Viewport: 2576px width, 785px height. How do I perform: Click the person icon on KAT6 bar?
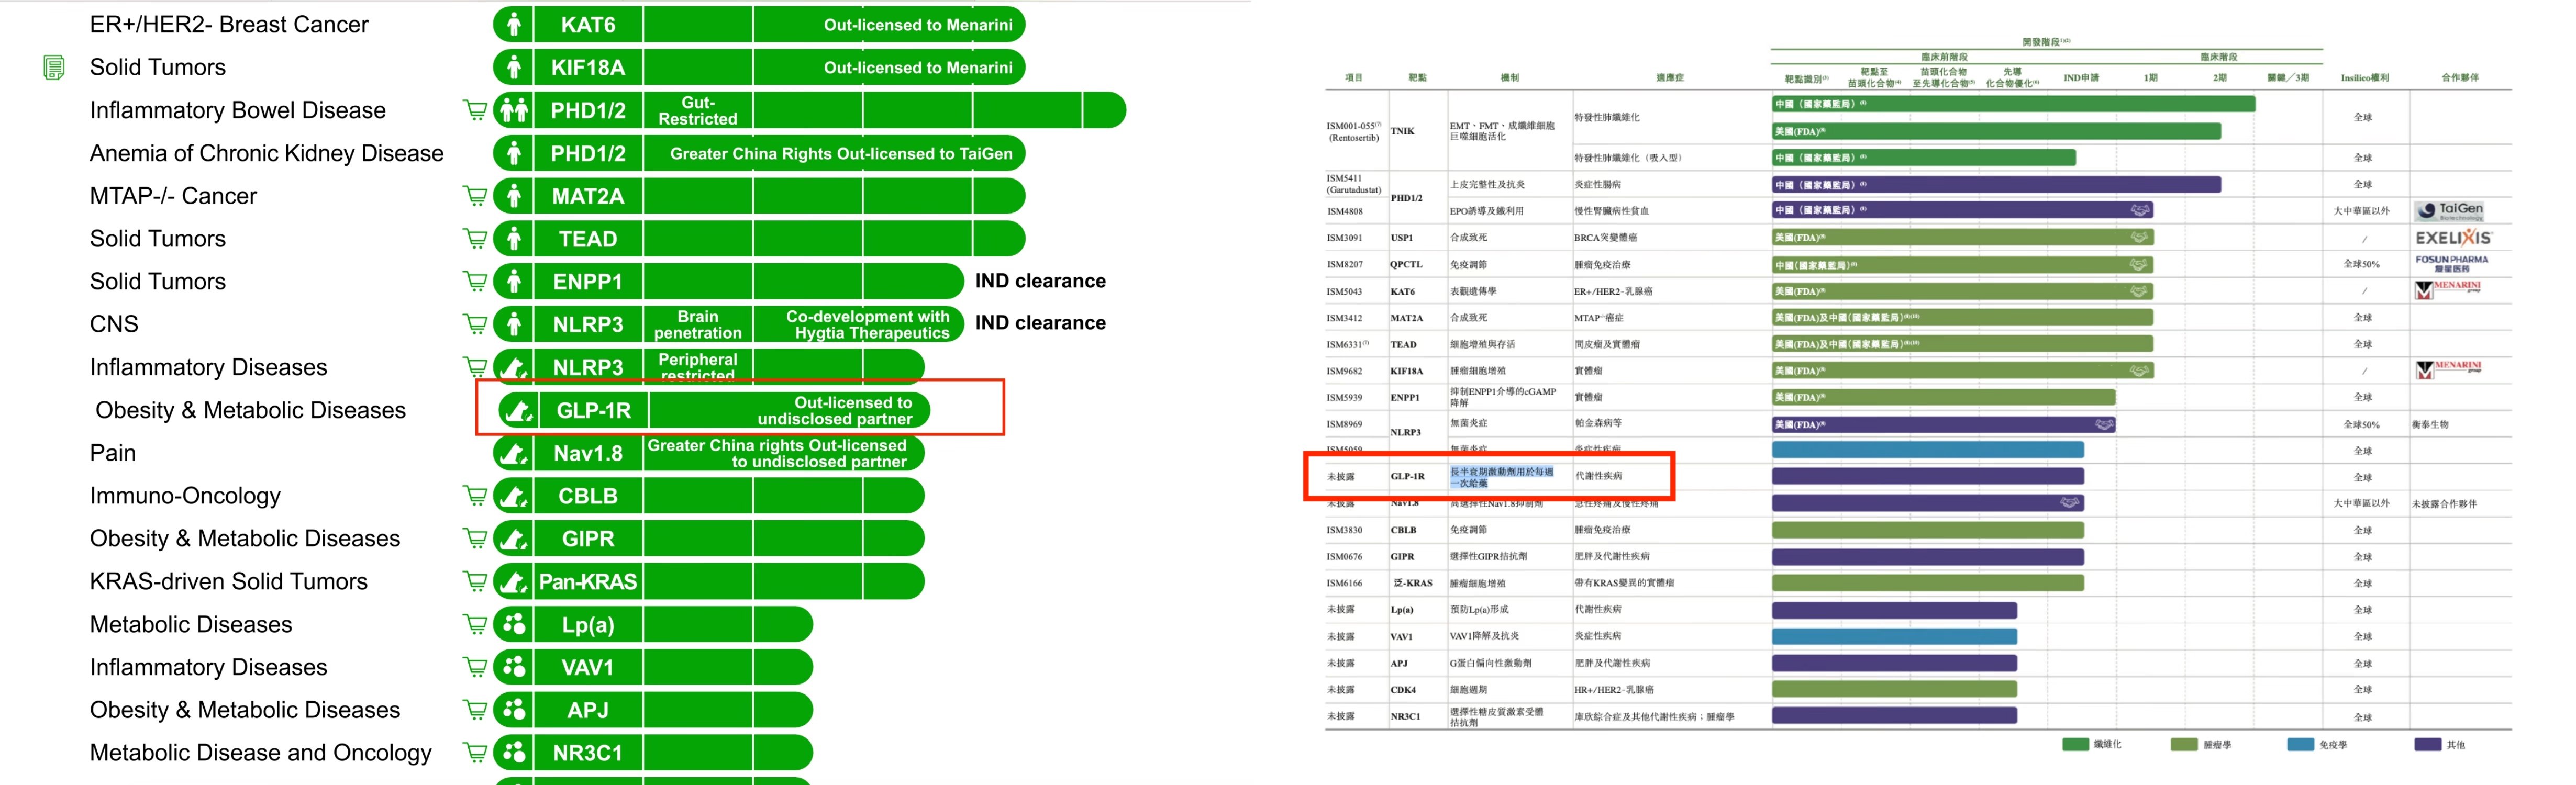[514, 24]
